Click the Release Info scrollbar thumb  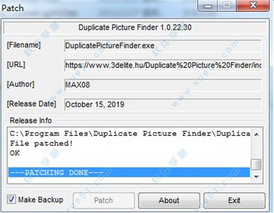click(256, 164)
